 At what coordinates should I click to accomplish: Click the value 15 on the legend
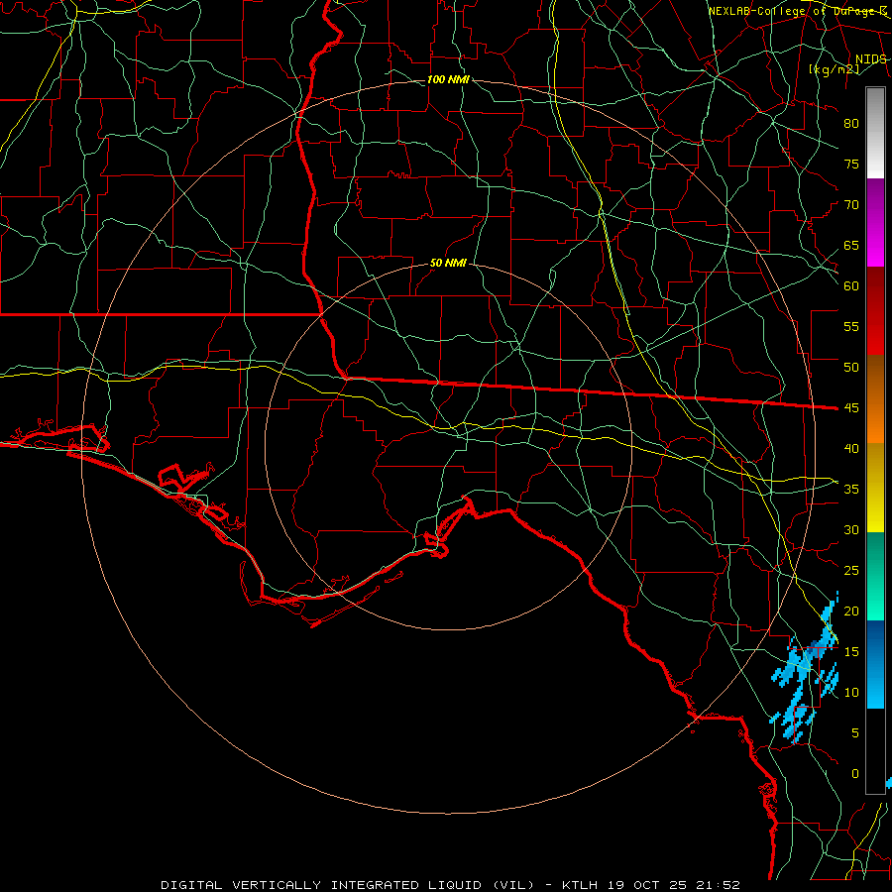pos(851,652)
